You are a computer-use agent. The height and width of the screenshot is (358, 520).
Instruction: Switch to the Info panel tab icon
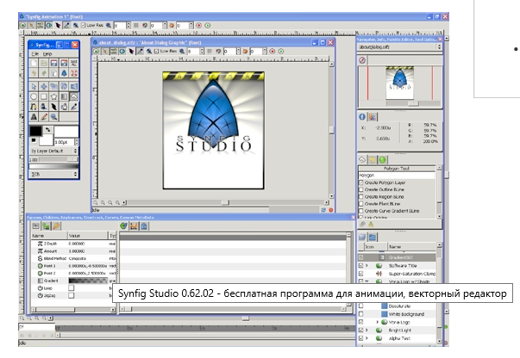(x=362, y=117)
